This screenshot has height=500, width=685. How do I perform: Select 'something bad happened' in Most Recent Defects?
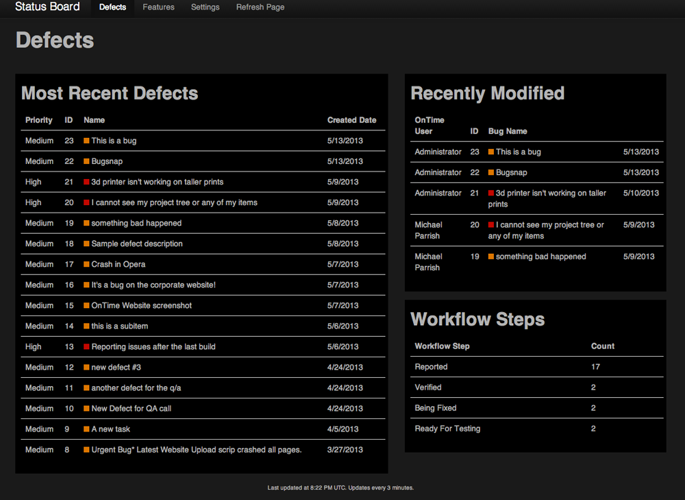[136, 223]
